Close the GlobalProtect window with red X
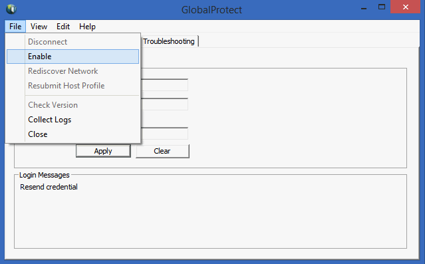The image size is (425, 264). coord(405,7)
